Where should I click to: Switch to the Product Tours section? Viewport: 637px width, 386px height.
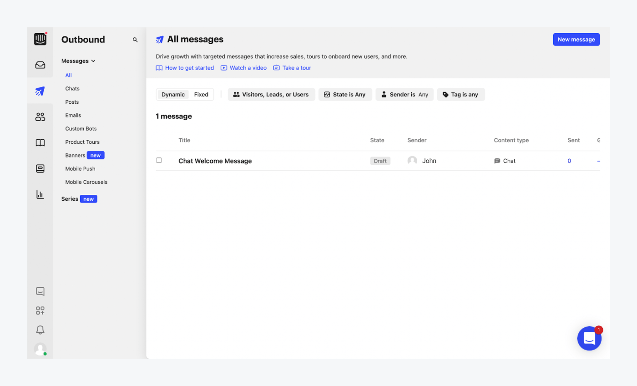point(82,142)
